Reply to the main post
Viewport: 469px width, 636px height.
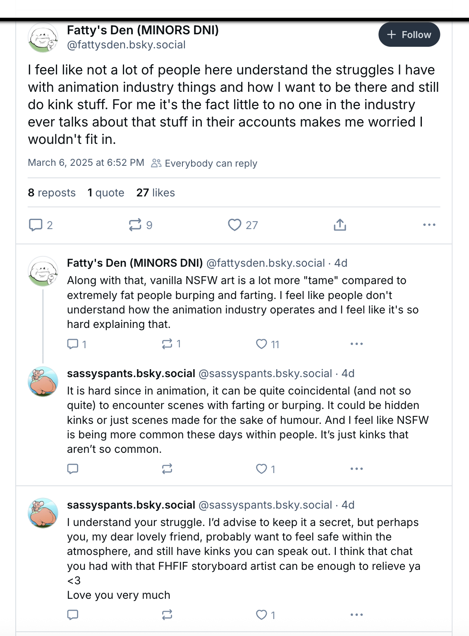[x=36, y=225]
